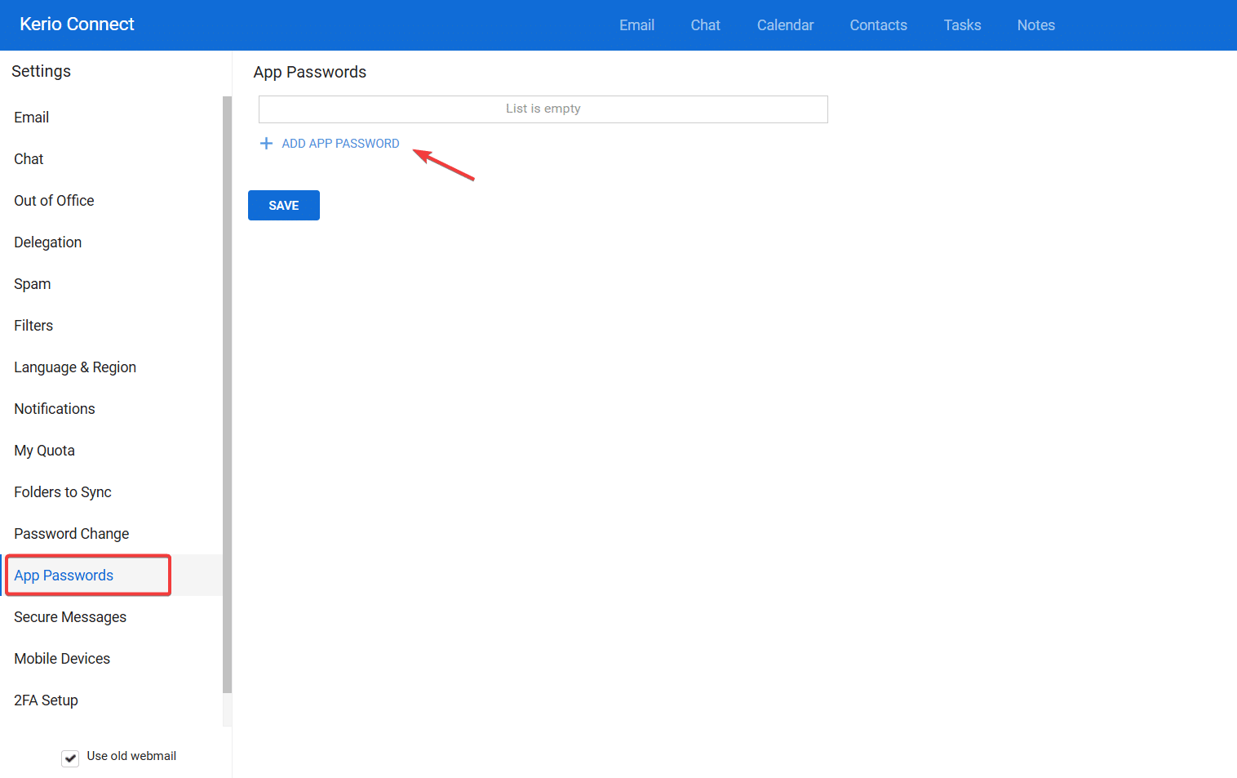Uncheck the Use old webmail checkbox
Image resolution: width=1237 pixels, height=778 pixels.
point(71,758)
